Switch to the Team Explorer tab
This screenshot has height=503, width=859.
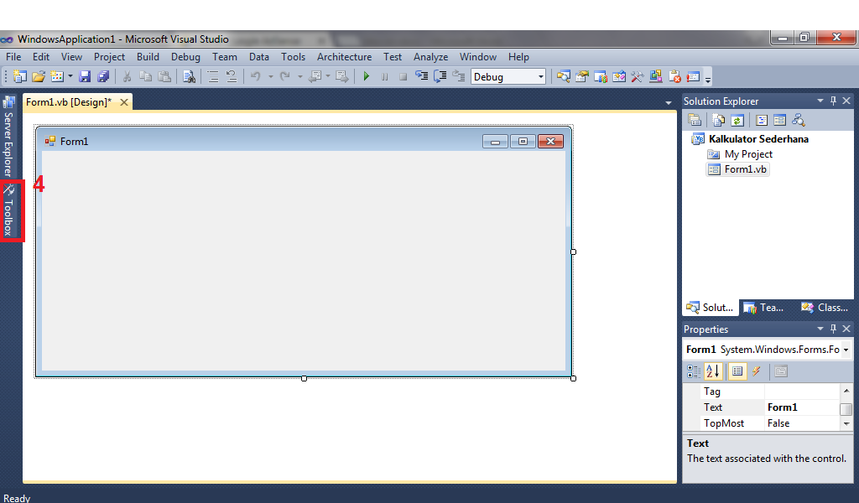coord(763,308)
